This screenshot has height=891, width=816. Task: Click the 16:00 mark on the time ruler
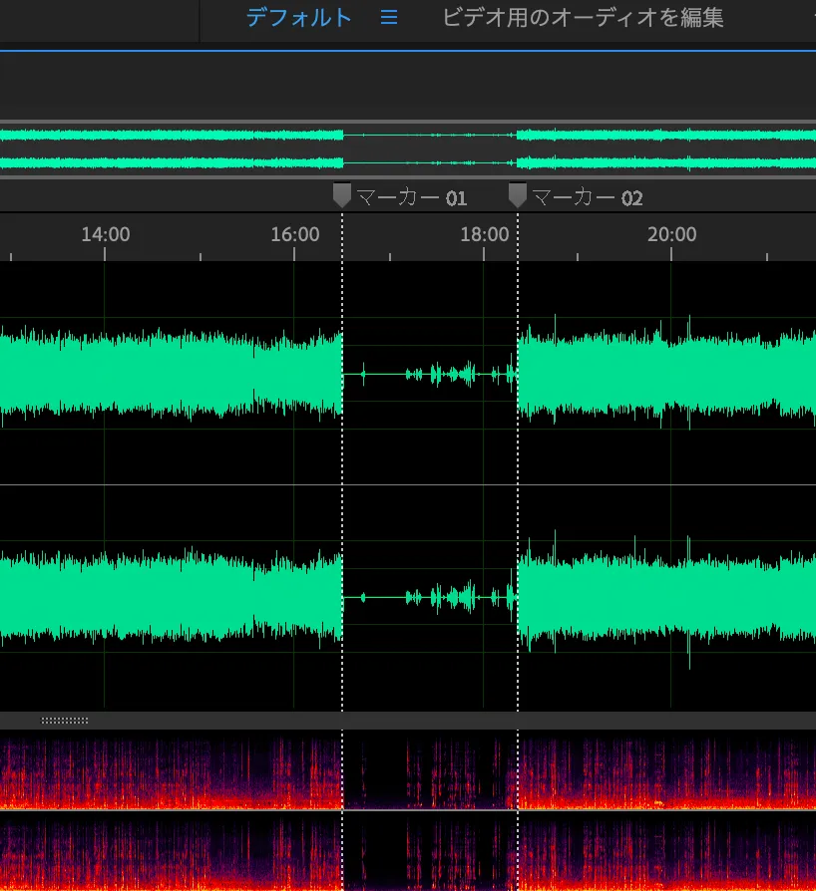[294, 235]
